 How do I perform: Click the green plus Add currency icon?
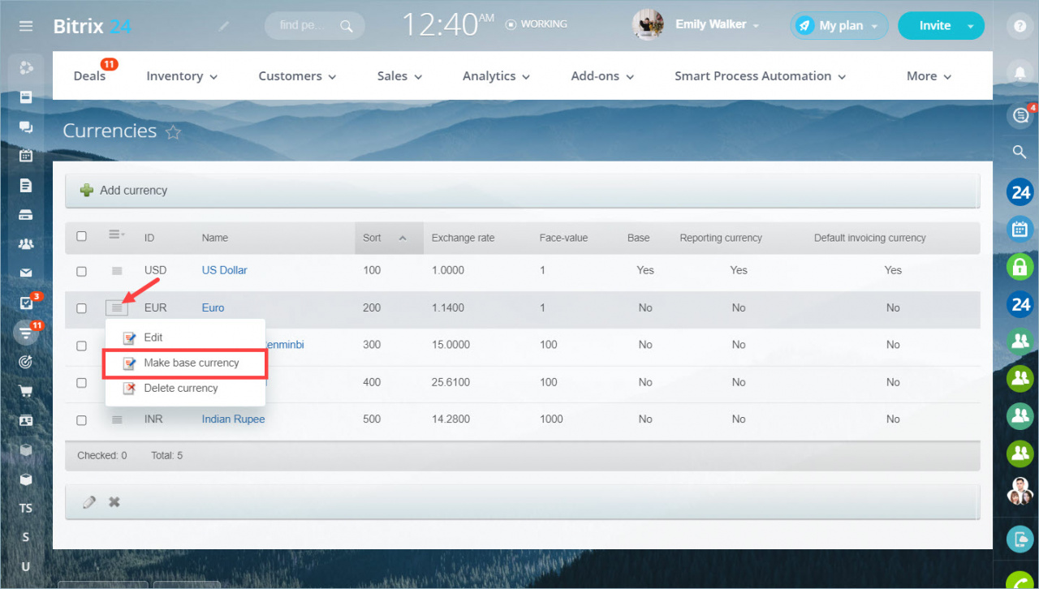(x=86, y=191)
